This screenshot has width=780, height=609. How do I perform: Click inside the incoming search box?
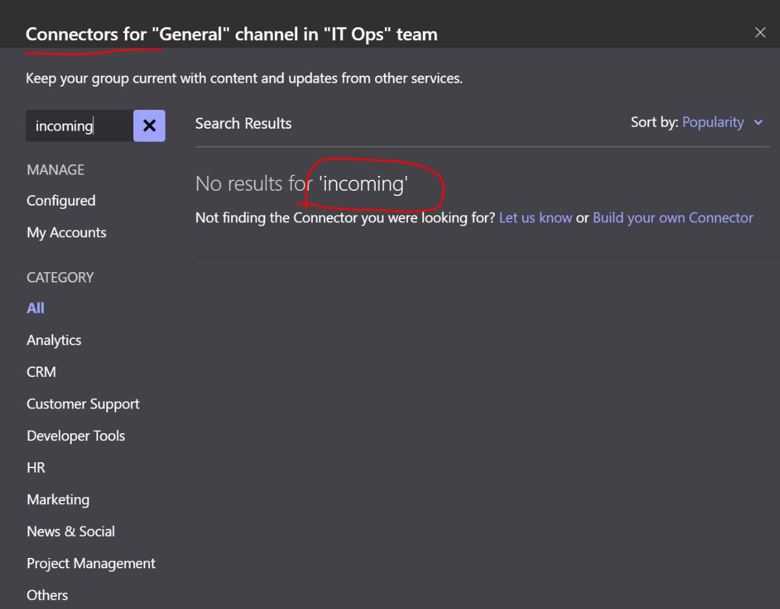[x=78, y=125]
